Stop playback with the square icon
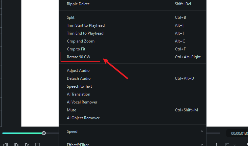The height and width of the screenshot is (146, 248). coord(37,144)
